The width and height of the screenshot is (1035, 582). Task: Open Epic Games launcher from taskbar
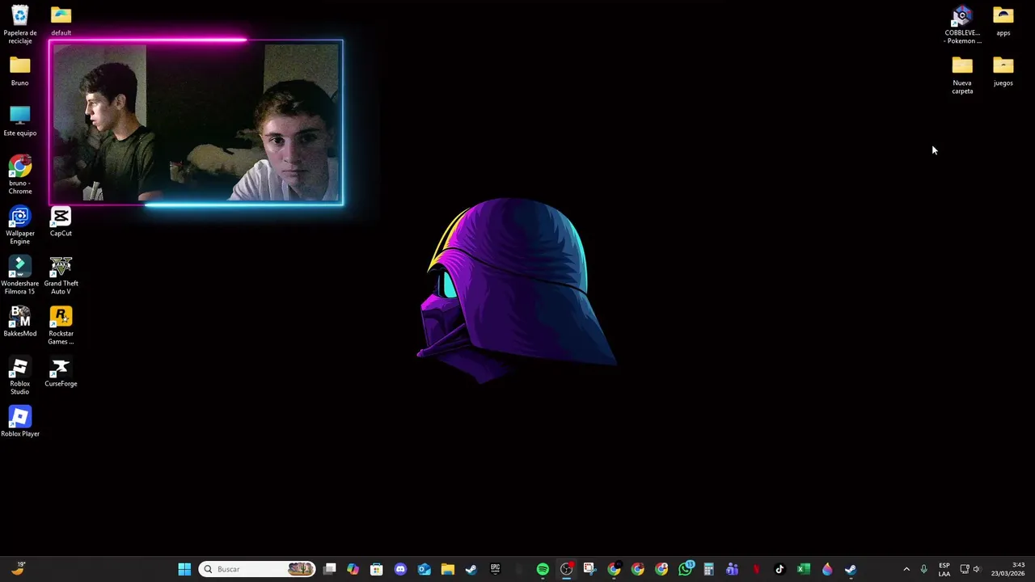(495, 569)
